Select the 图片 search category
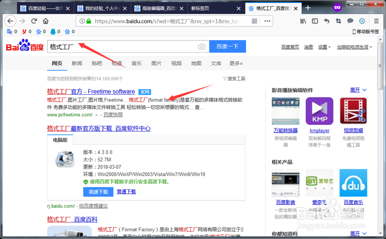Screen dimensions: 386x239 (x=157, y=63)
